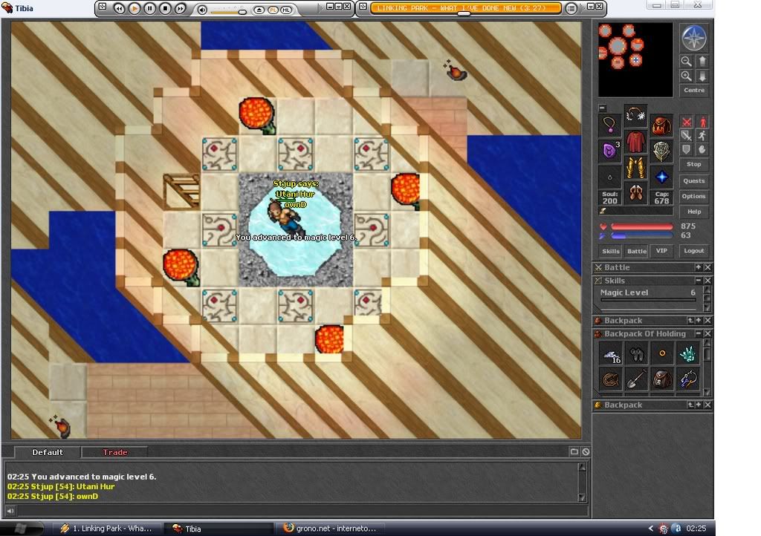This screenshot has width=761, height=536.
Task: Move minimap one floor up
Action: (703, 61)
